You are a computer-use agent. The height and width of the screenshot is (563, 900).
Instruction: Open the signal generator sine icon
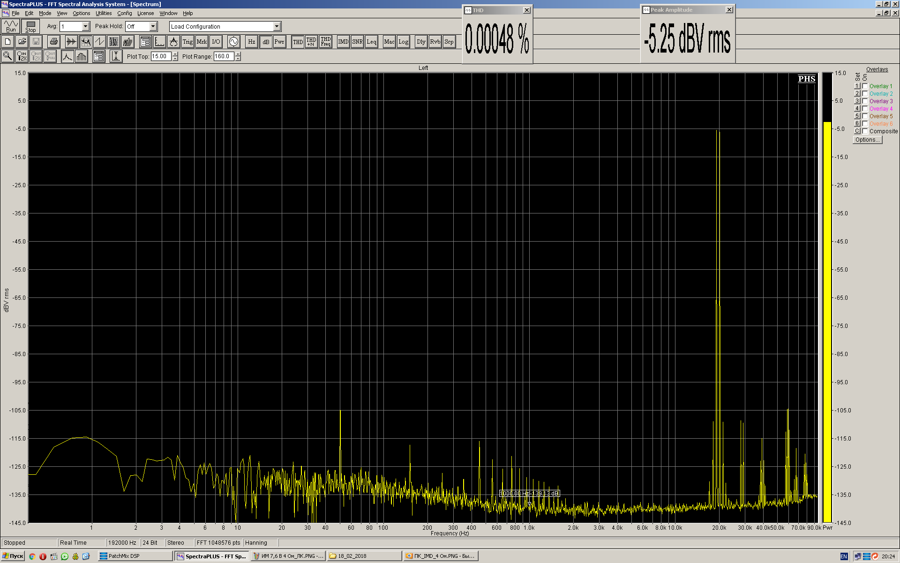[x=233, y=42]
